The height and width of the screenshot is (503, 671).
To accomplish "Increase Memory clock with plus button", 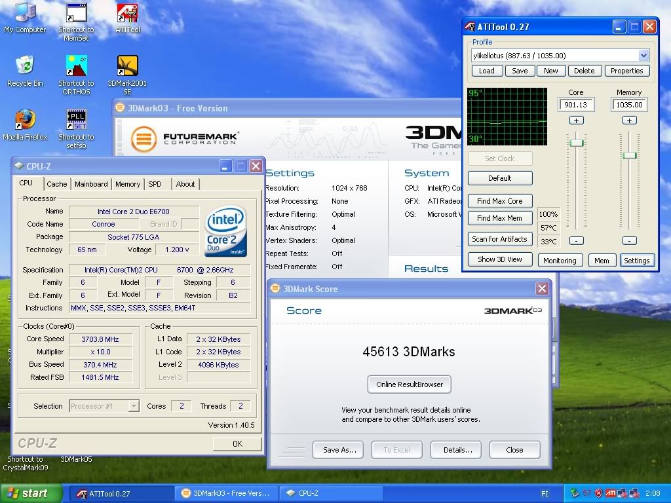I will (629, 121).
